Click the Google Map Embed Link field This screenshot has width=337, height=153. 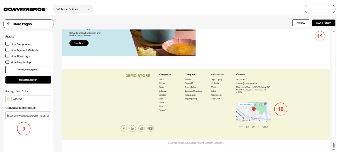point(28,115)
